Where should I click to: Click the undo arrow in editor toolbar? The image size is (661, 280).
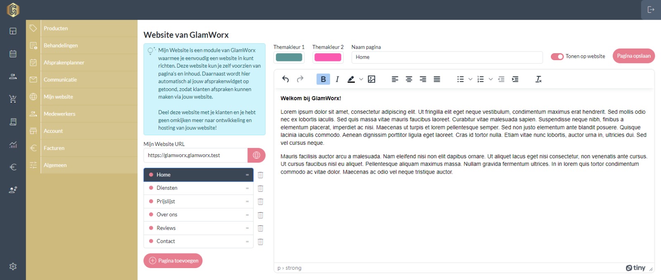point(285,79)
